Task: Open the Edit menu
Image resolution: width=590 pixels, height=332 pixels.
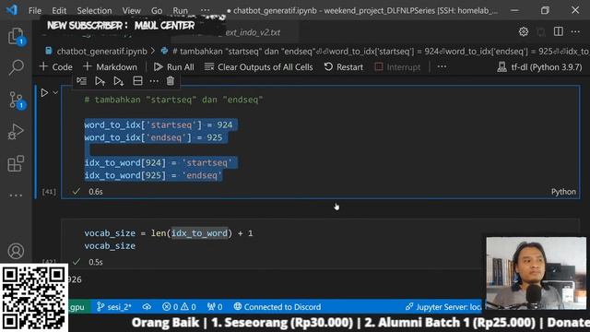Action: coord(59,10)
